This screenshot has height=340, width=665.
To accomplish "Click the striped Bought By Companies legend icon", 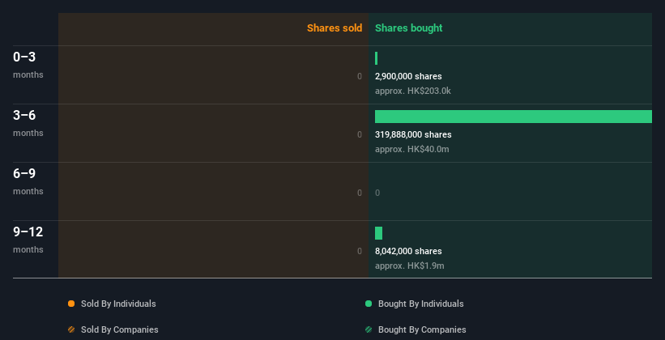I will (x=369, y=329).
